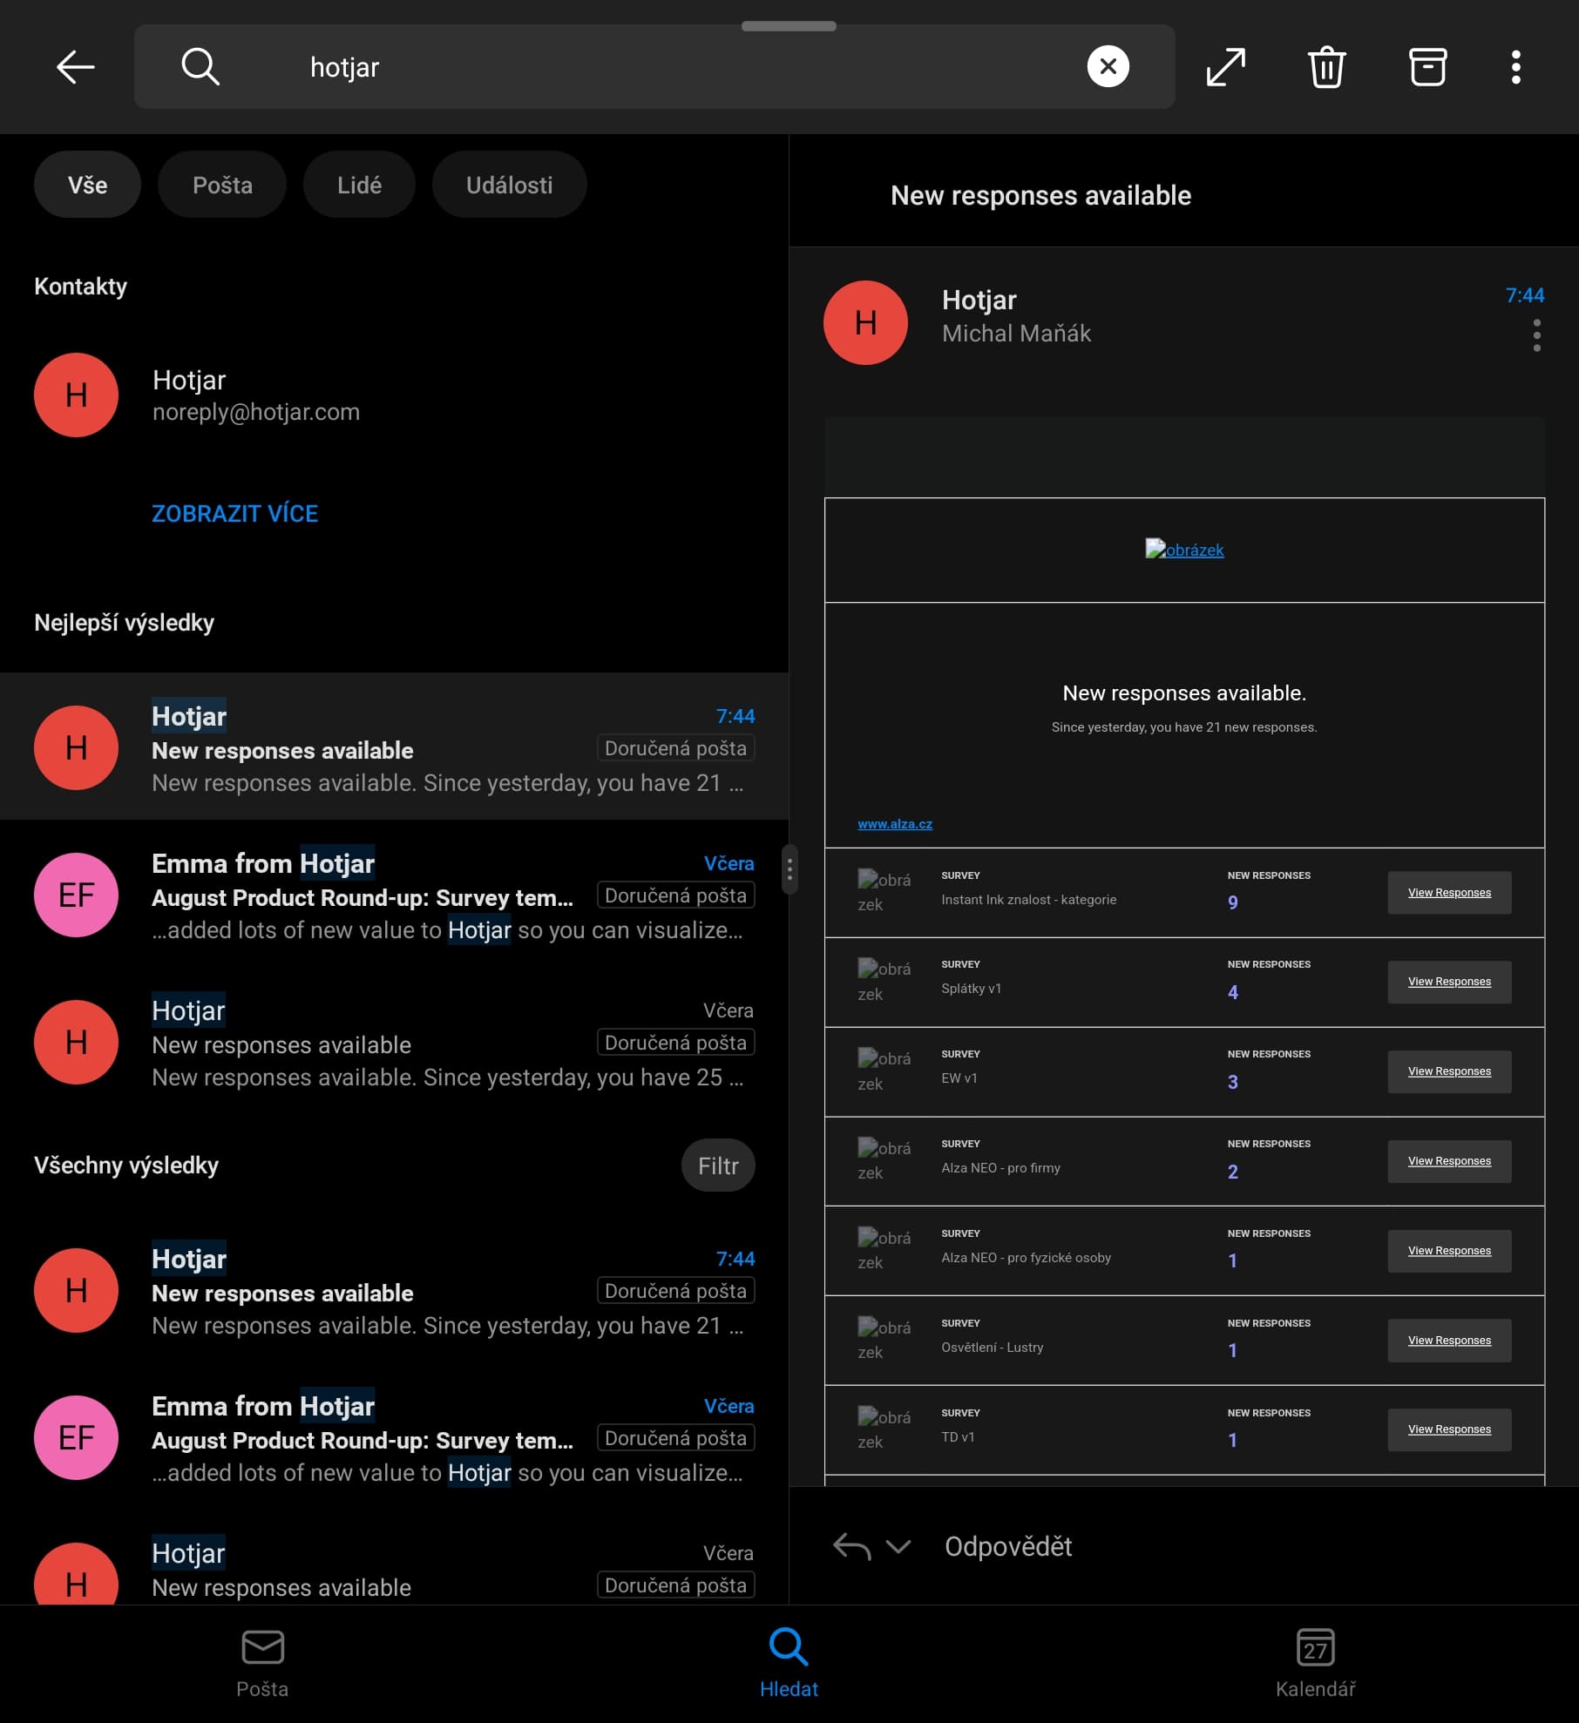This screenshot has height=1723, width=1579.
Task: Open the www.alza.cz link
Action: [x=894, y=824]
